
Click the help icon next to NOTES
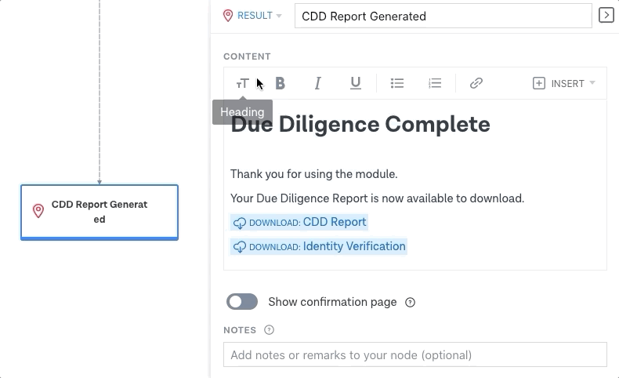[269, 330]
